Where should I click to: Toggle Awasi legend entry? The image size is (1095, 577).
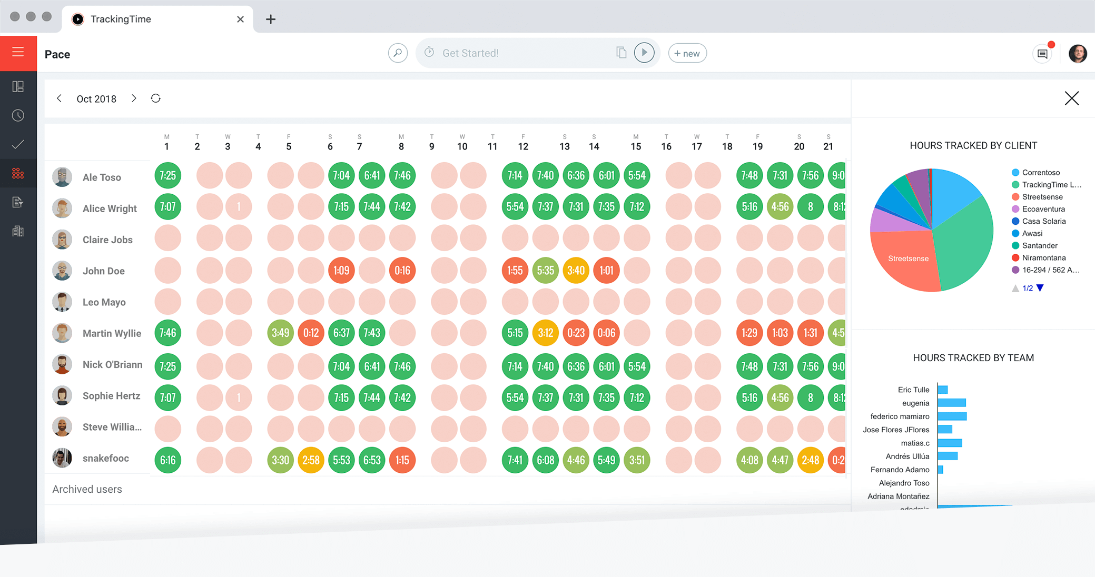[x=1027, y=233]
